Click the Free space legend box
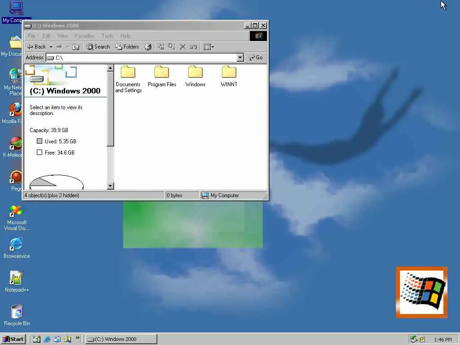This screenshot has width=460, height=345. (40, 152)
